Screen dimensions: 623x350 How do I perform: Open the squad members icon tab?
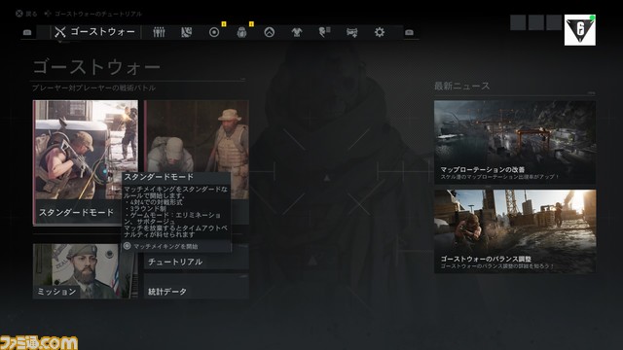click(159, 32)
